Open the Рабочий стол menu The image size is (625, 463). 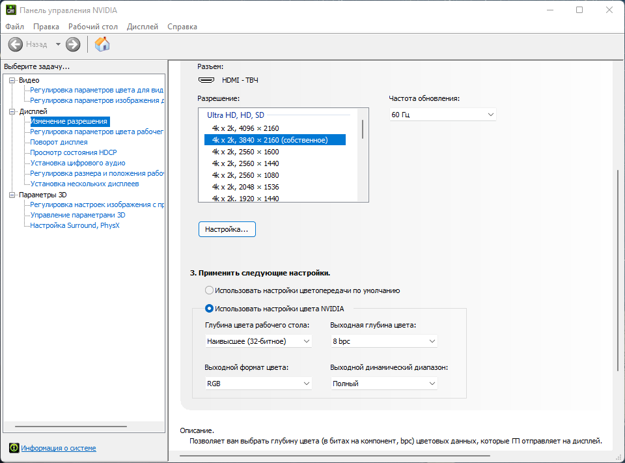pyautogui.click(x=93, y=27)
